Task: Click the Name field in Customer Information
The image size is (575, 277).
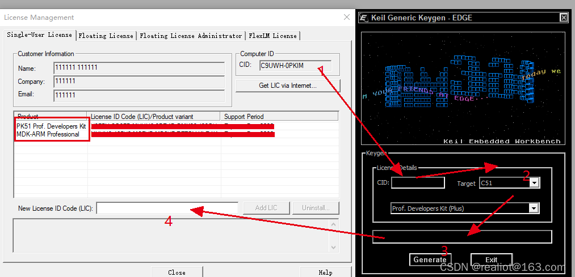Action: [139, 69]
